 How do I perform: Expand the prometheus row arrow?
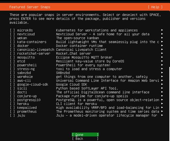162,111
